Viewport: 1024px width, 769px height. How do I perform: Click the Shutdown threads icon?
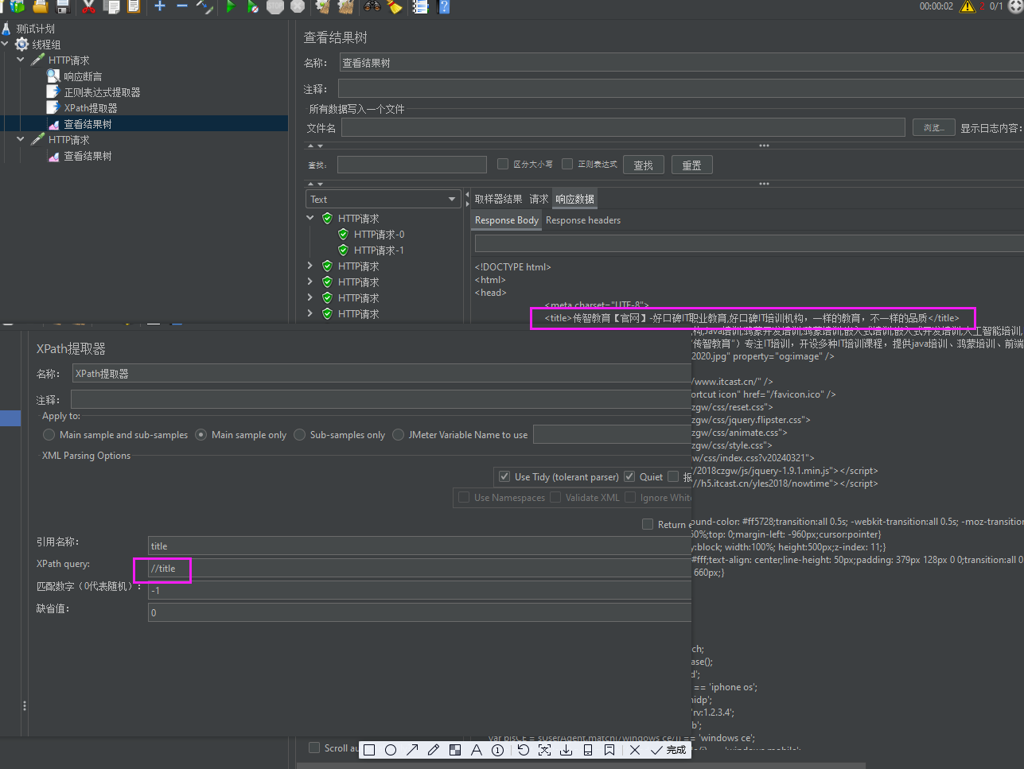(x=298, y=6)
